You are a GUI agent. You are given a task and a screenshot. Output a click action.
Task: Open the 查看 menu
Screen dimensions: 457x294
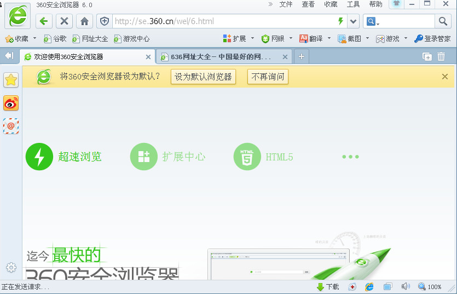(308, 4)
